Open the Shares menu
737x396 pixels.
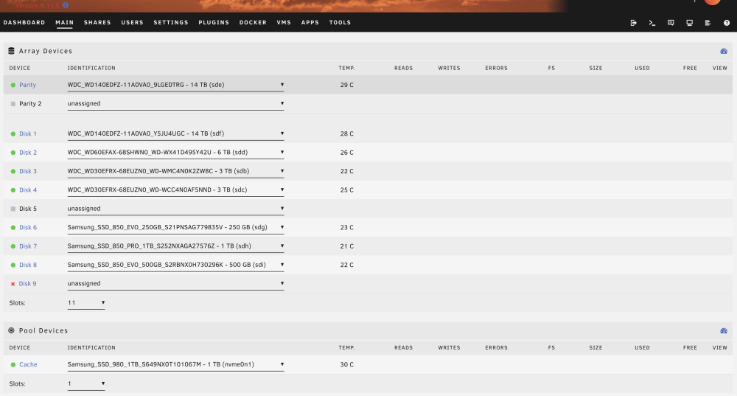coord(97,23)
